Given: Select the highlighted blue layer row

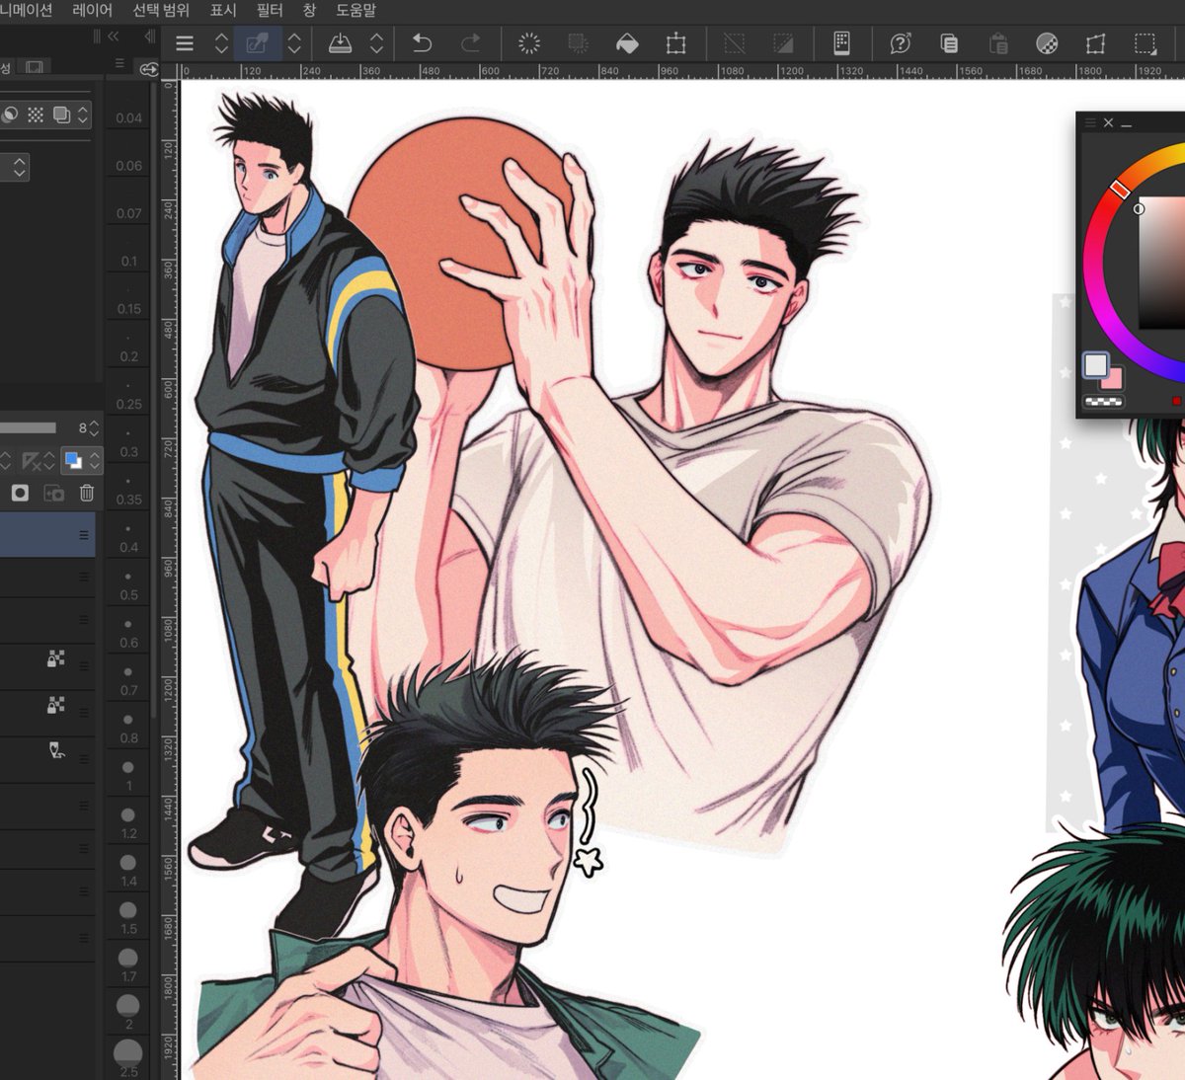Looking at the screenshot, I should pos(47,534).
